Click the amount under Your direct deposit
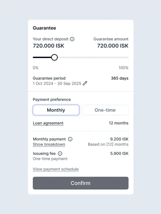Image resolution: width=161 pixels, height=214 pixels. point(48,46)
